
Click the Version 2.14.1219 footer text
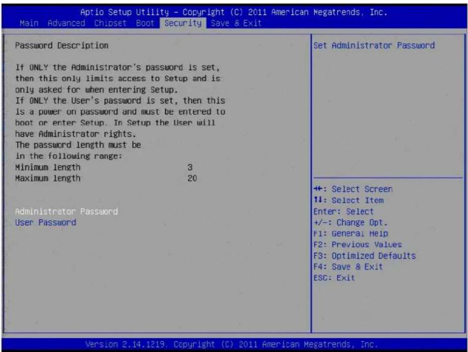231,344
